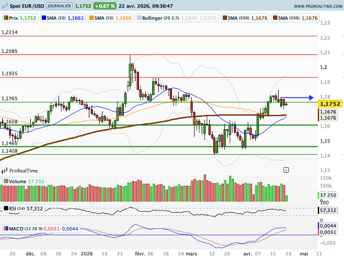Click the 0,0031 value in the MACD legend
Image resolution: width=344 pixels, height=258 pixels.
tap(52, 228)
